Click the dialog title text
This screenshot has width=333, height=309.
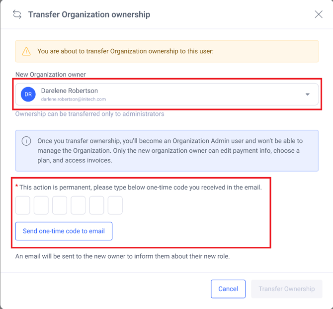click(89, 14)
